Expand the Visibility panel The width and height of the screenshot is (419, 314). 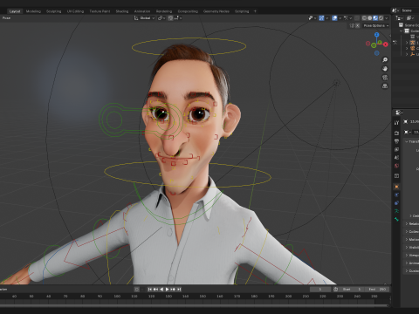click(x=407, y=248)
